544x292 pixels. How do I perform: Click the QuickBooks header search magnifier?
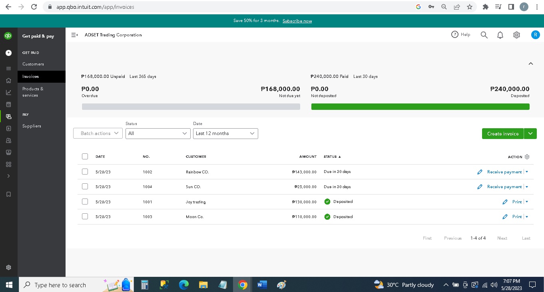pyautogui.click(x=484, y=35)
